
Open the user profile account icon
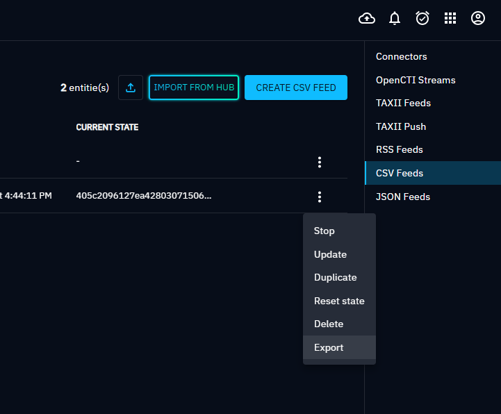point(478,19)
